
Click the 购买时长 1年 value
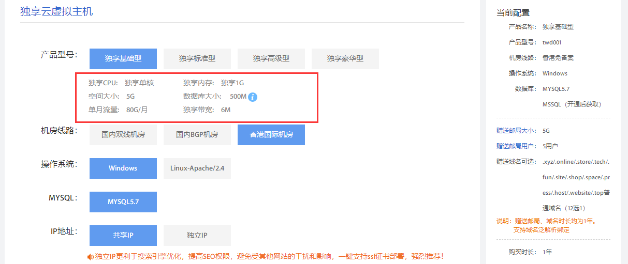[547, 252]
